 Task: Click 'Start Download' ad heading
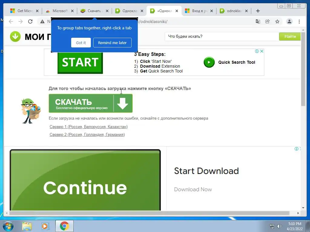206,171
